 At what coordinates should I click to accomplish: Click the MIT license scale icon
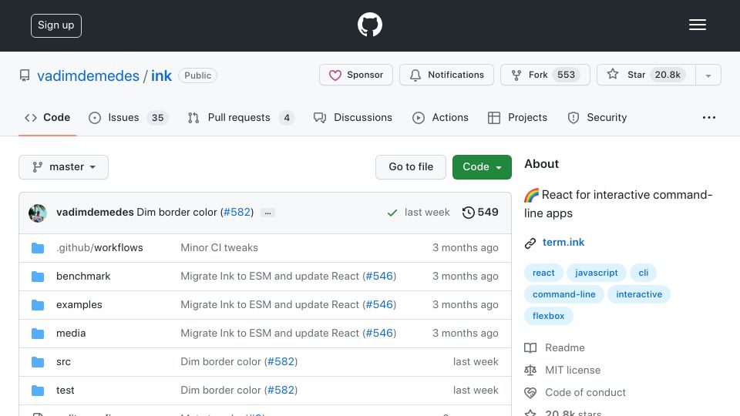tap(530, 371)
